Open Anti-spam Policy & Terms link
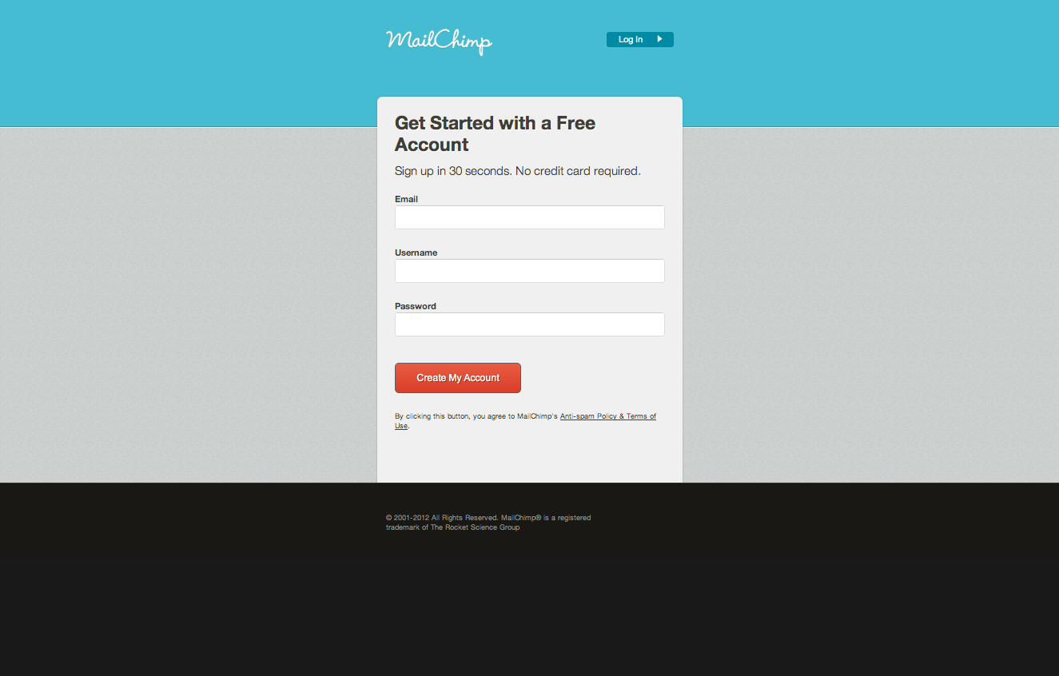1059x676 pixels. pyautogui.click(x=607, y=416)
